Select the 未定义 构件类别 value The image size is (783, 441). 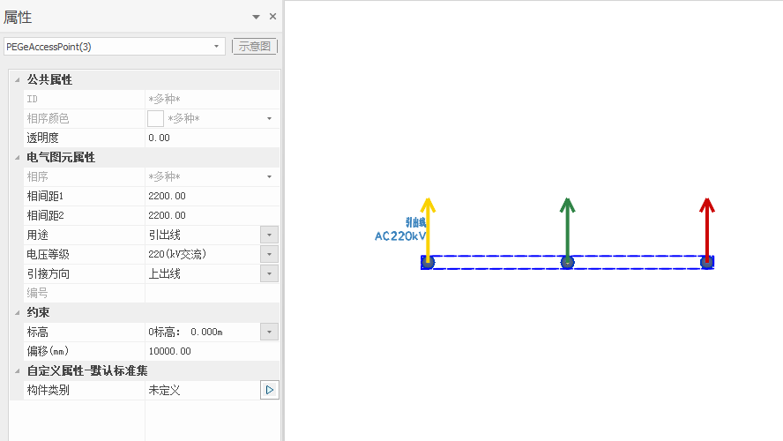click(x=164, y=390)
